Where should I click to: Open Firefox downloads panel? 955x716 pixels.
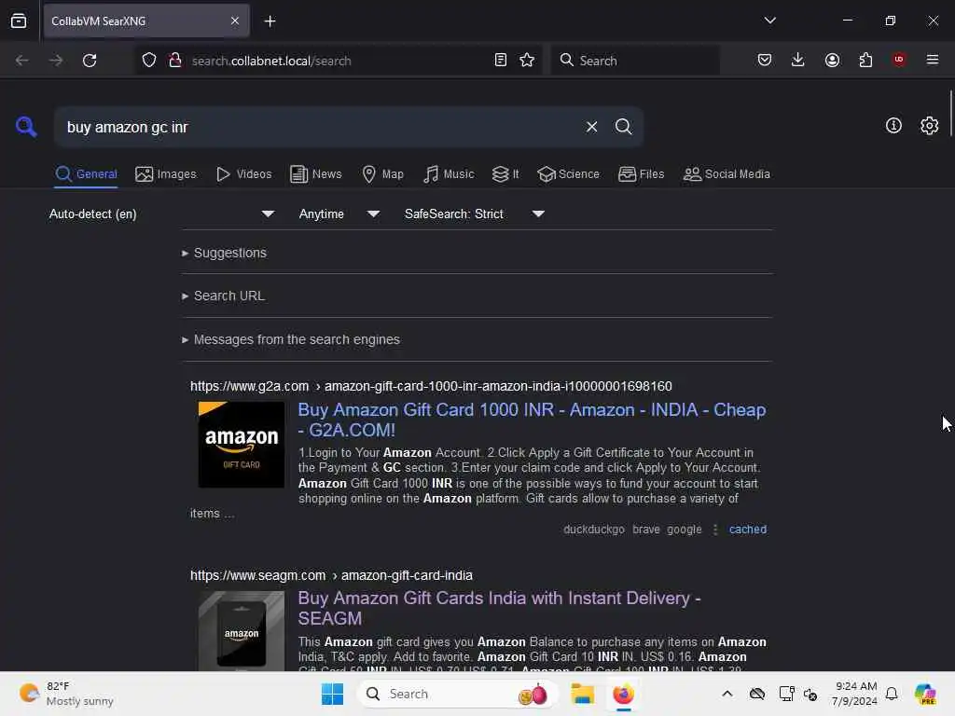[x=798, y=60]
